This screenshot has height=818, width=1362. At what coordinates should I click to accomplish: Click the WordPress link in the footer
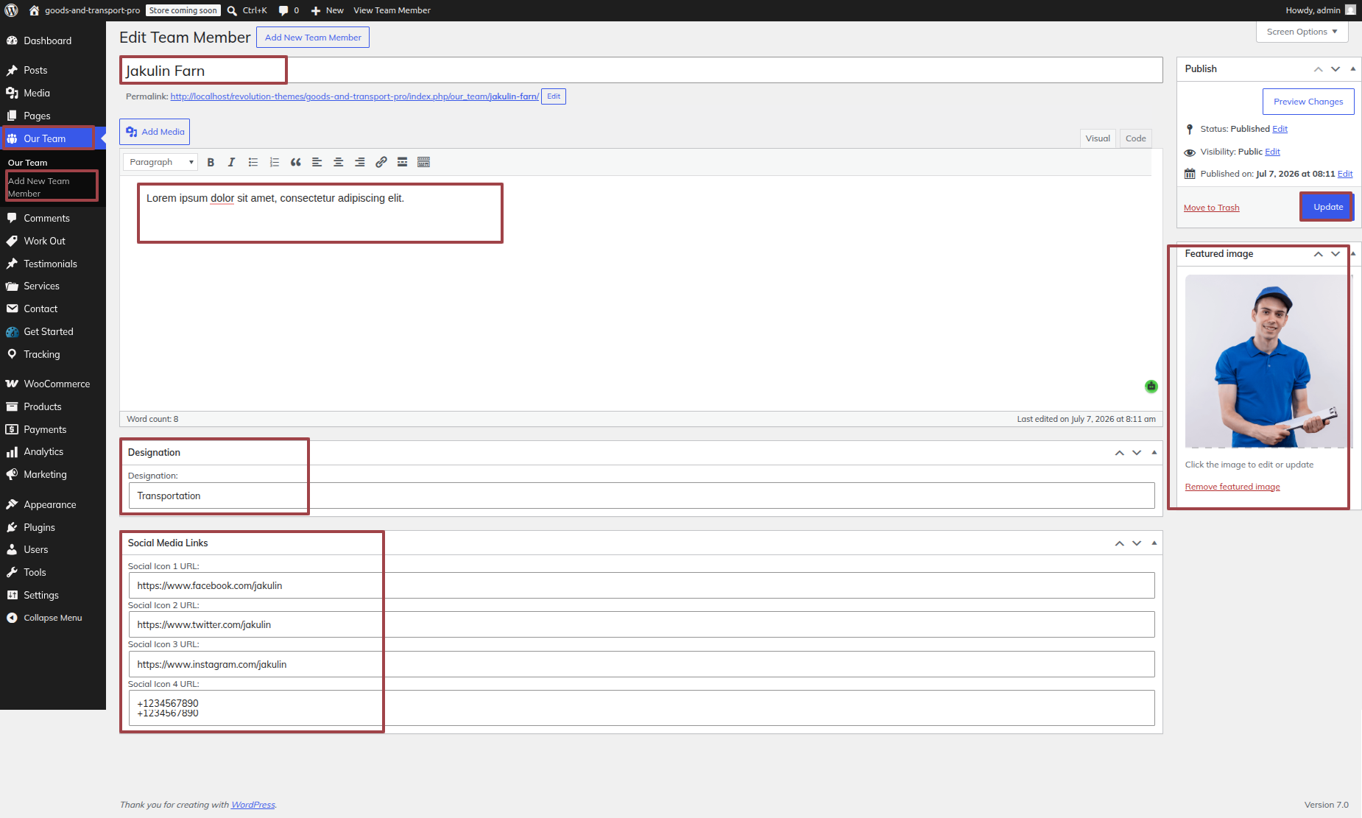click(253, 805)
